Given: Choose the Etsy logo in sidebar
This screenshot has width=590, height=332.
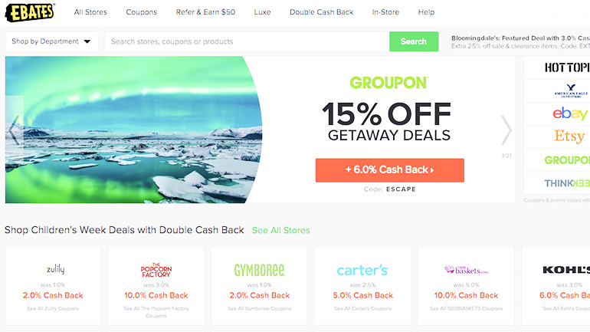Looking at the screenshot, I should [x=569, y=136].
